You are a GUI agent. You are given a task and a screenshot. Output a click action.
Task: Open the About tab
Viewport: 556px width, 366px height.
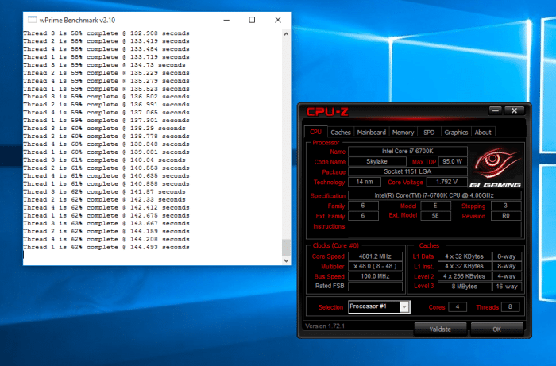click(x=483, y=133)
